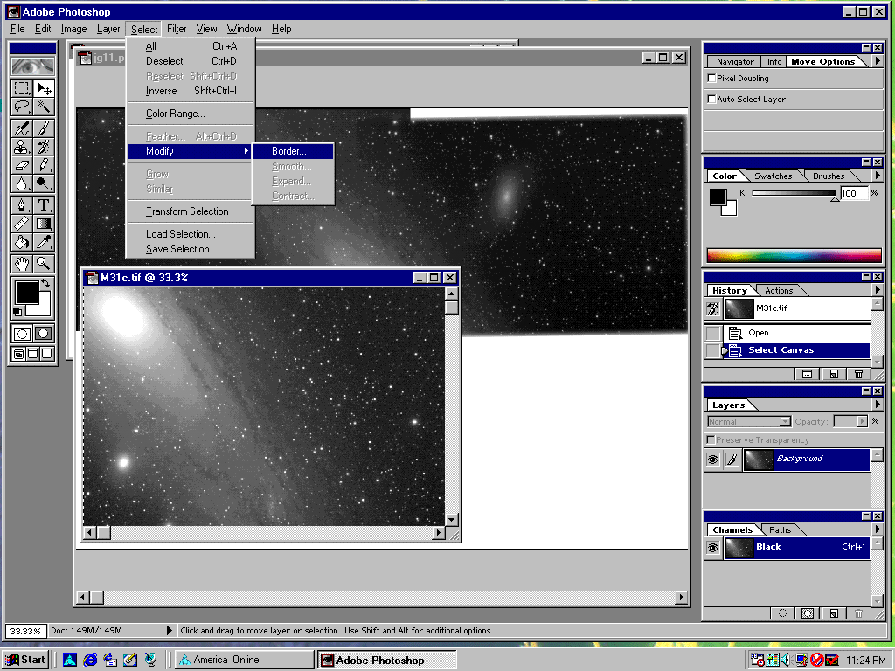Select the Zoom tool
Image resolution: width=895 pixels, height=671 pixels.
coord(44,264)
